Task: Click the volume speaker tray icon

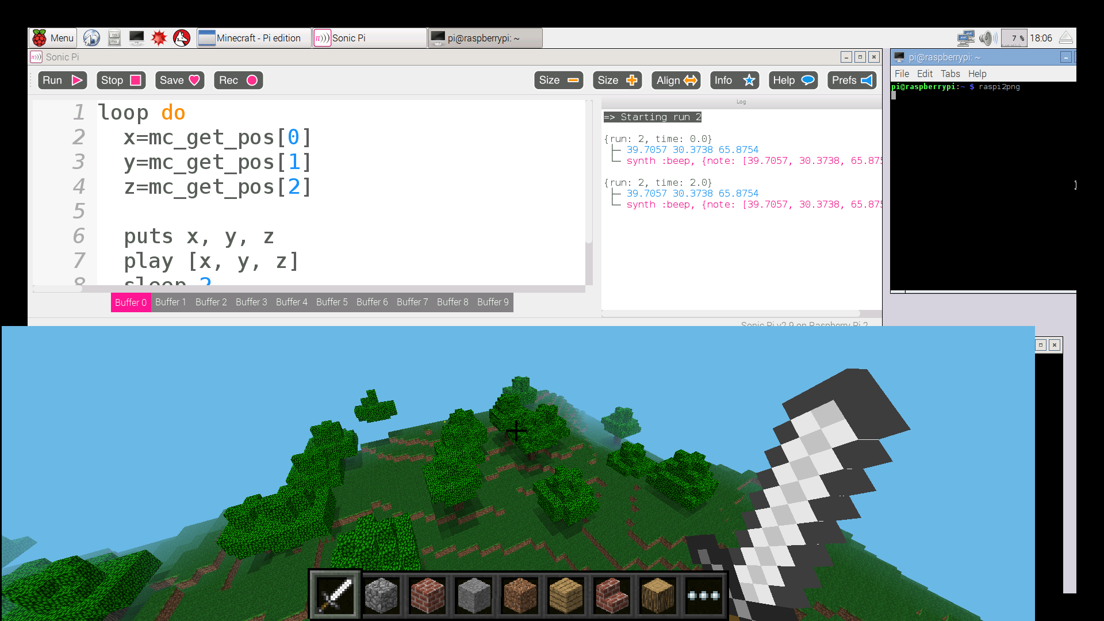Action: [988, 38]
